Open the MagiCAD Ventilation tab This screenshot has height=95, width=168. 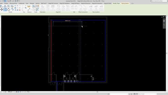point(65,3)
